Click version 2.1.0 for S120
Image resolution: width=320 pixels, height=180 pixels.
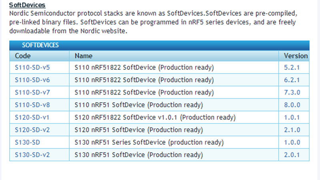click(292, 130)
